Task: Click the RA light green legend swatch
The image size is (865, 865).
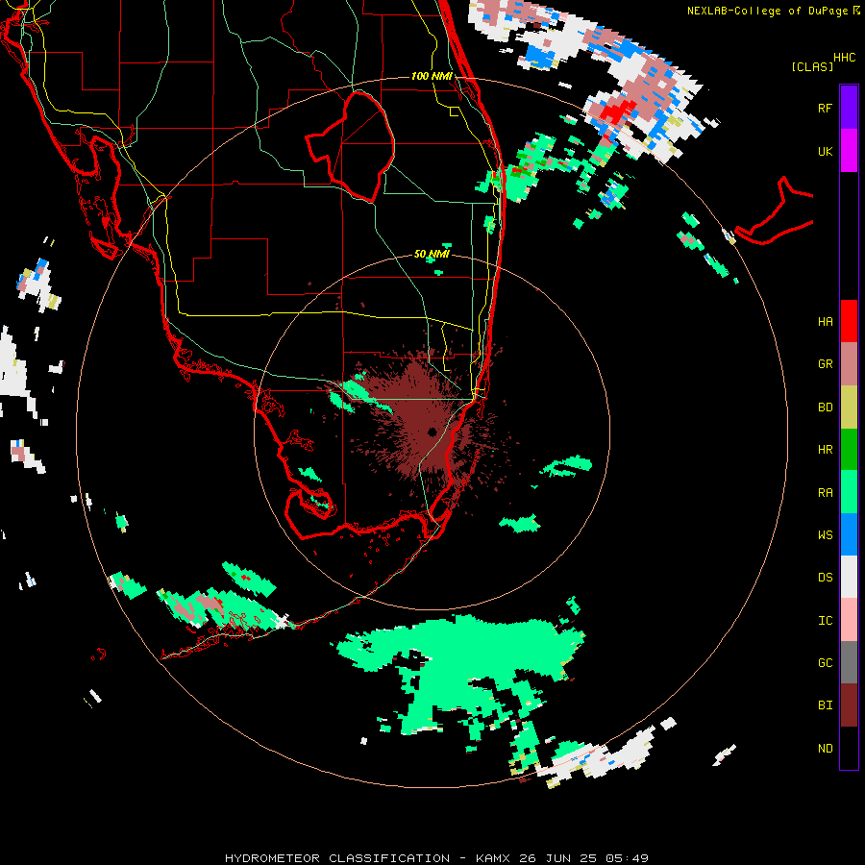Action: (x=849, y=492)
